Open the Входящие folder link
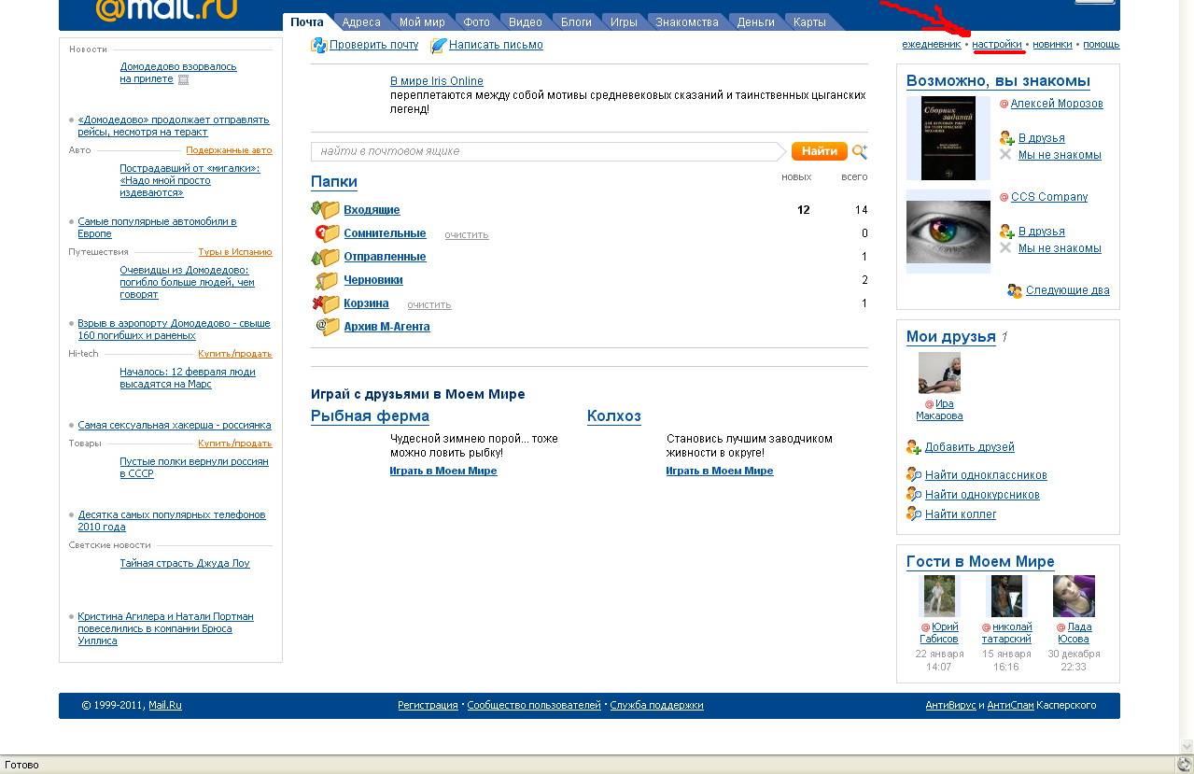The height and width of the screenshot is (774, 1194). [x=372, y=210]
